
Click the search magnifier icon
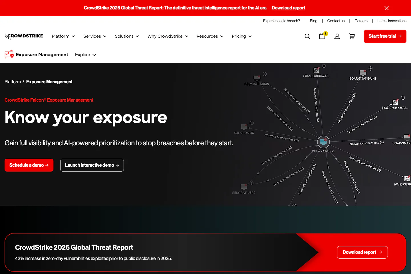(307, 36)
